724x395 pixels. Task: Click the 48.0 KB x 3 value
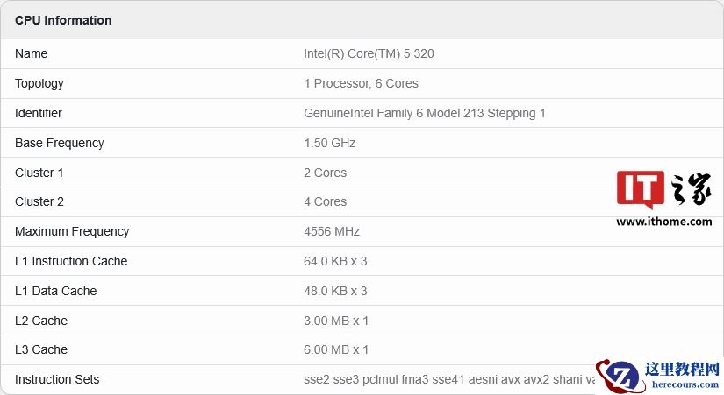click(335, 291)
